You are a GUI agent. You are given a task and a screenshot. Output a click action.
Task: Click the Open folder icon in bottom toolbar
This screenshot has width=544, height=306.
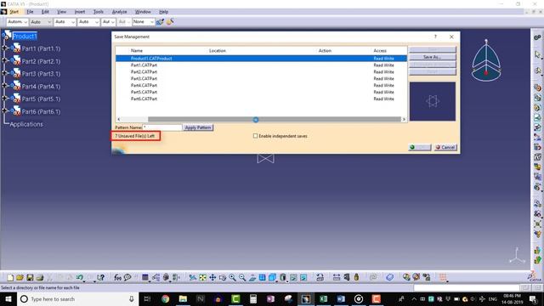point(20,277)
